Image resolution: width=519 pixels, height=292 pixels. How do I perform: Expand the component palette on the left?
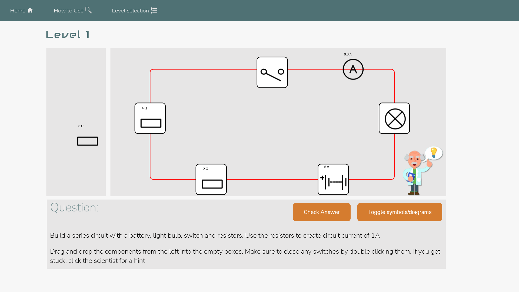click(x=76, y=122)
